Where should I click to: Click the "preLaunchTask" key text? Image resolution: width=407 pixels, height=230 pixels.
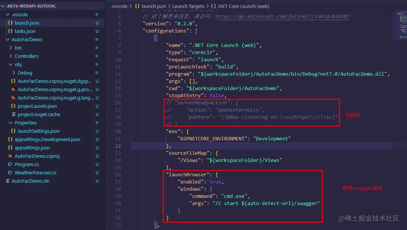click(x=187, y=67)
